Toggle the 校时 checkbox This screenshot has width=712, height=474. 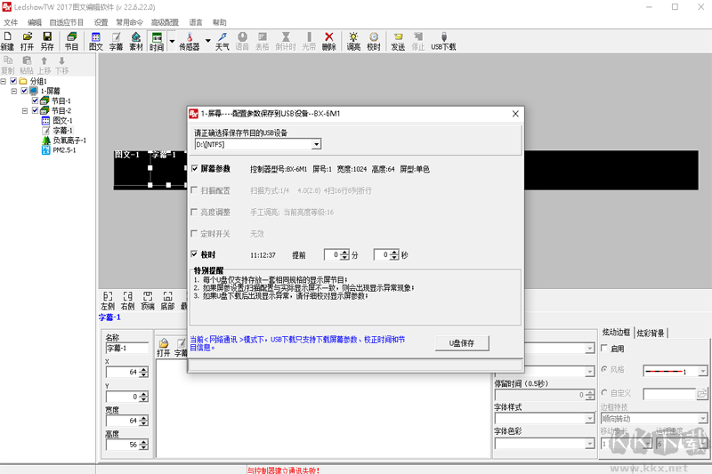pos(194,254)
